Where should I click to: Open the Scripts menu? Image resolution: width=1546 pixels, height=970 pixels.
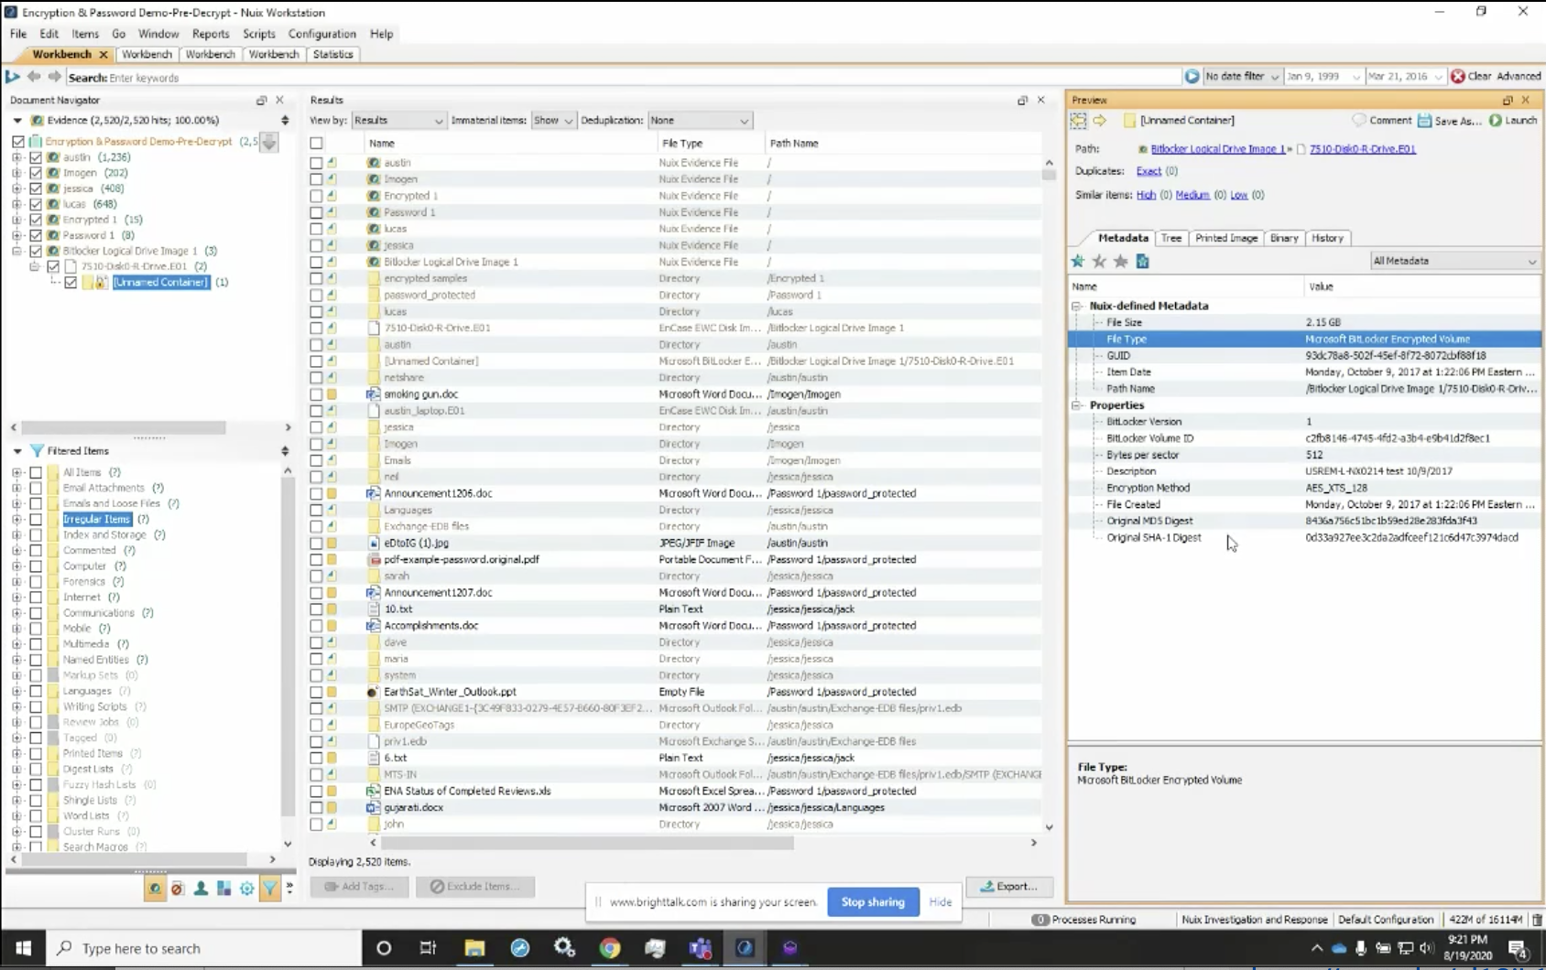click(x=259, y=34)
